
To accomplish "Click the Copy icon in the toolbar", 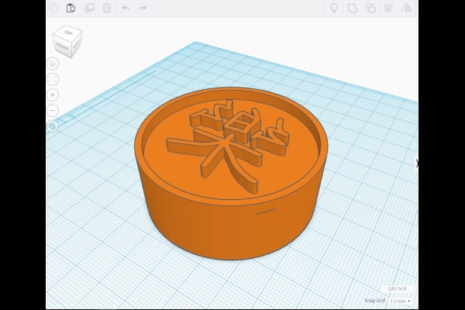I will coord(53,8).
